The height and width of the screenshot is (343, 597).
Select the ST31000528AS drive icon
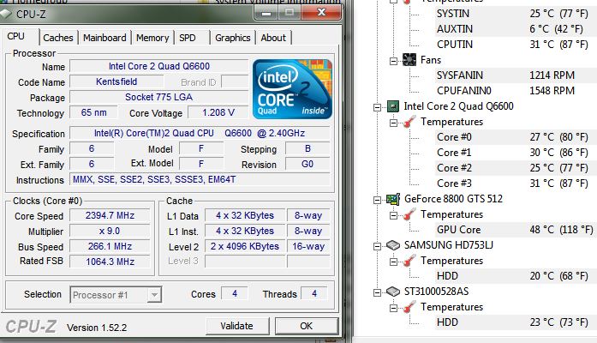393,292
